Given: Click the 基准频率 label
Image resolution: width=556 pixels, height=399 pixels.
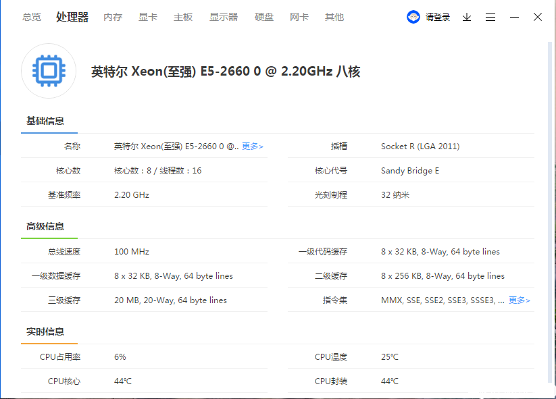Looking at the screenshot, I should click(64, 195).
